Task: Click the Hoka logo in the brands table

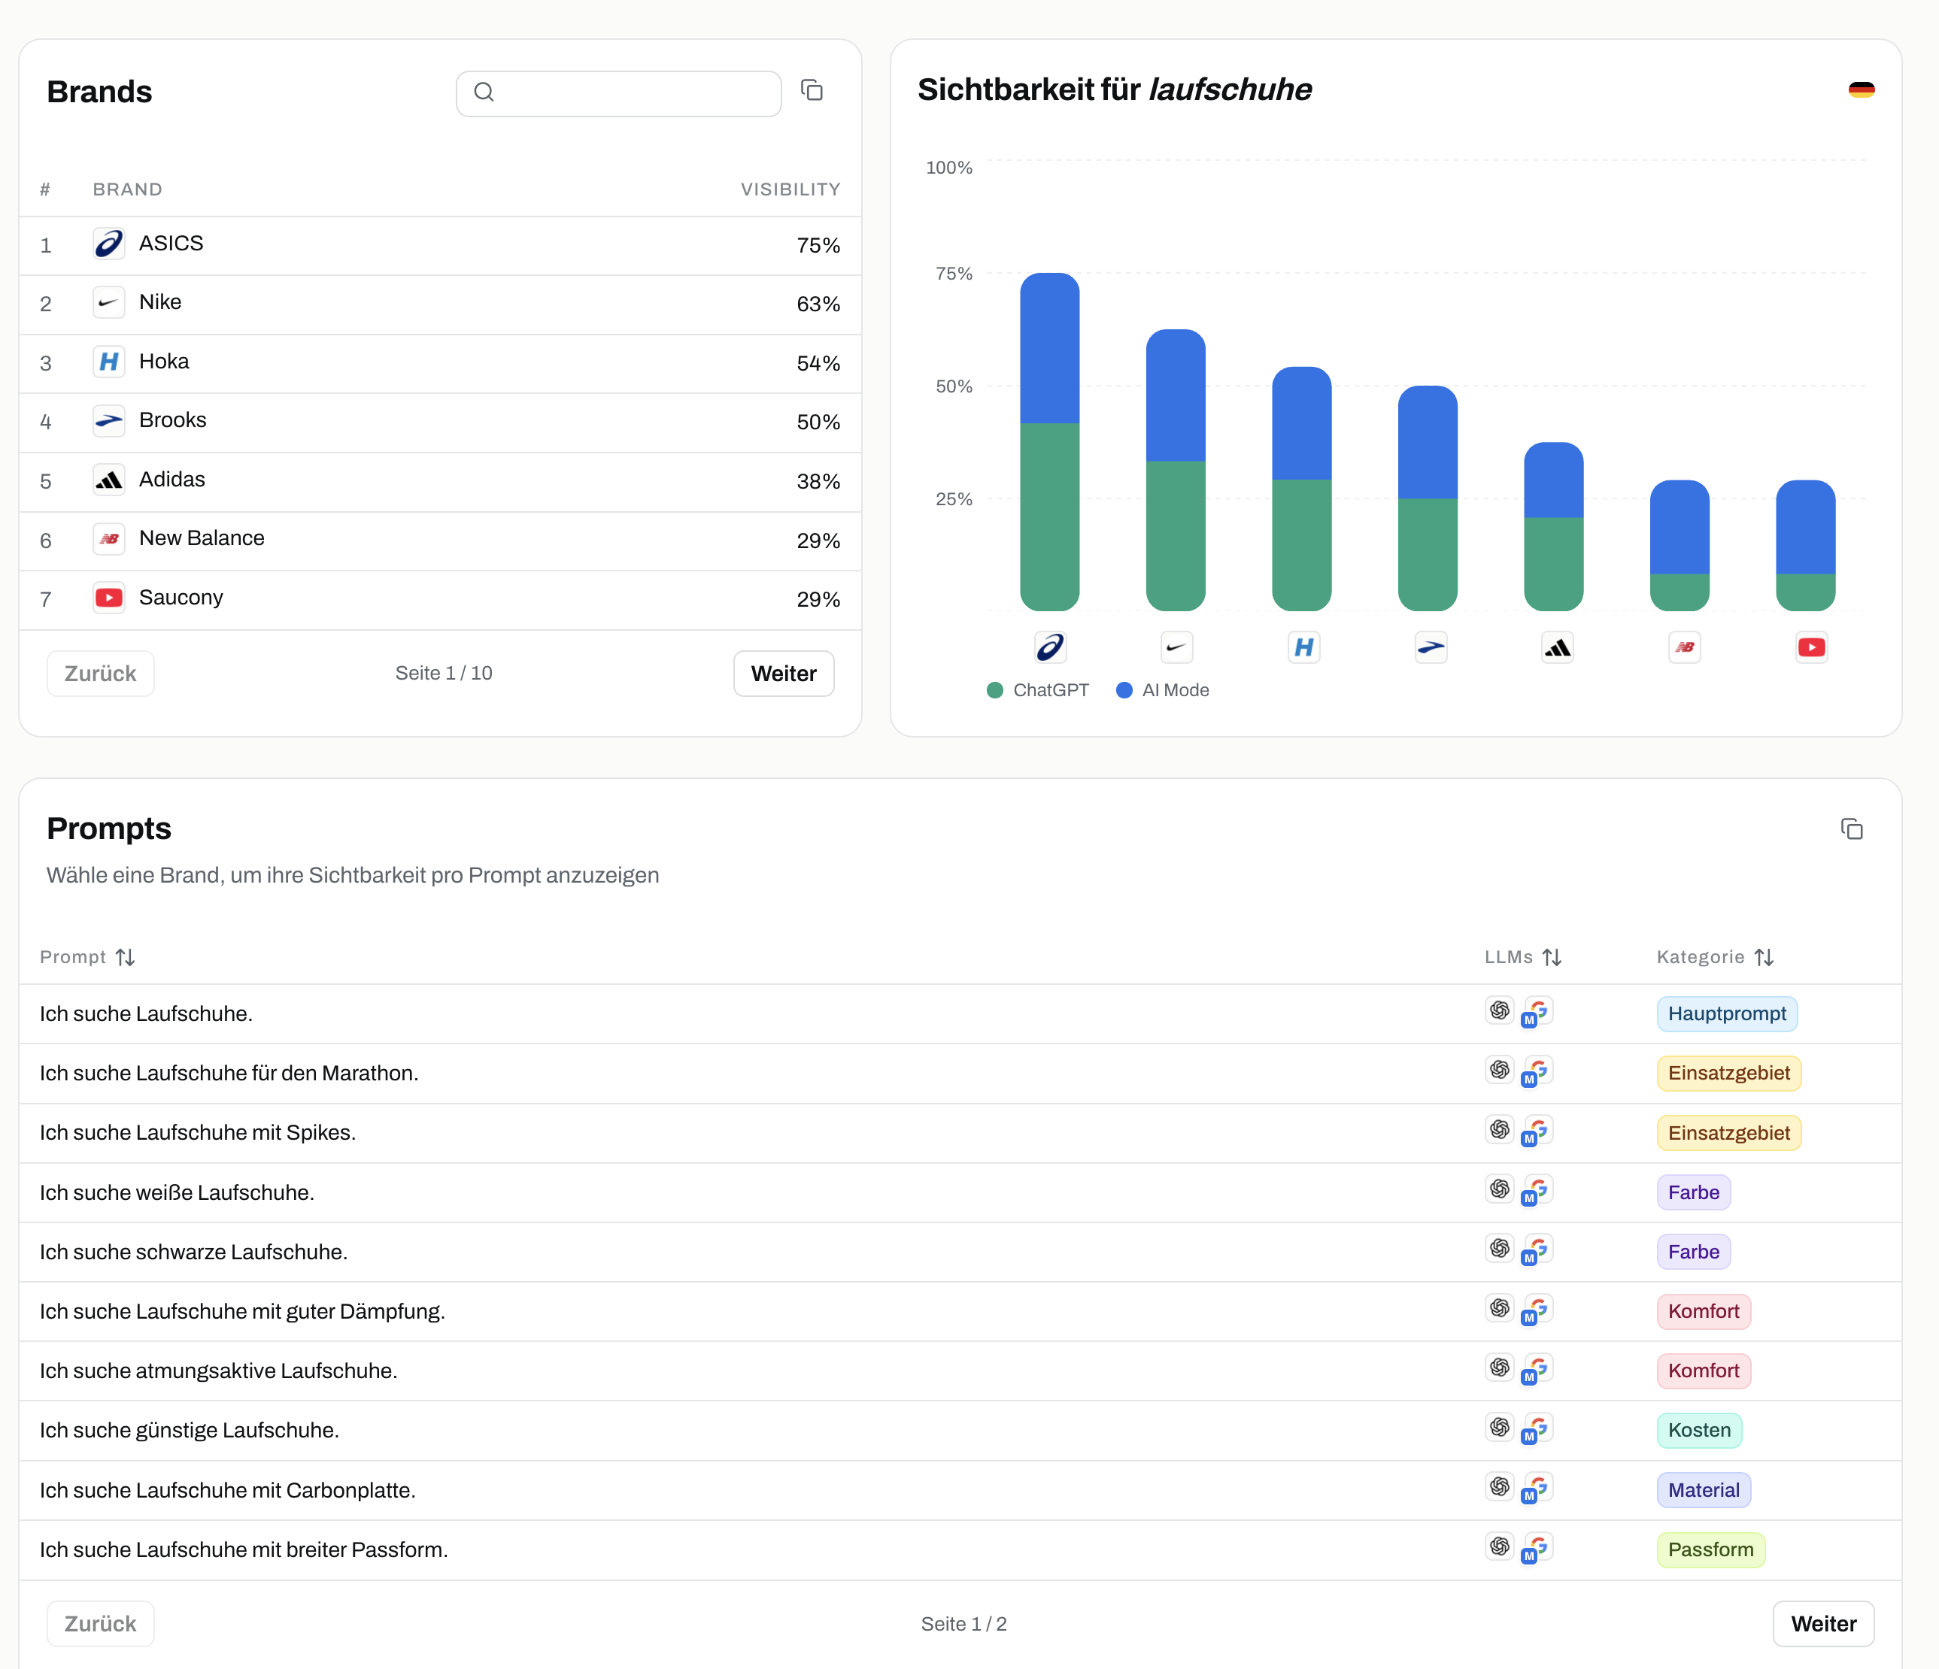Action: pos(108,362)
